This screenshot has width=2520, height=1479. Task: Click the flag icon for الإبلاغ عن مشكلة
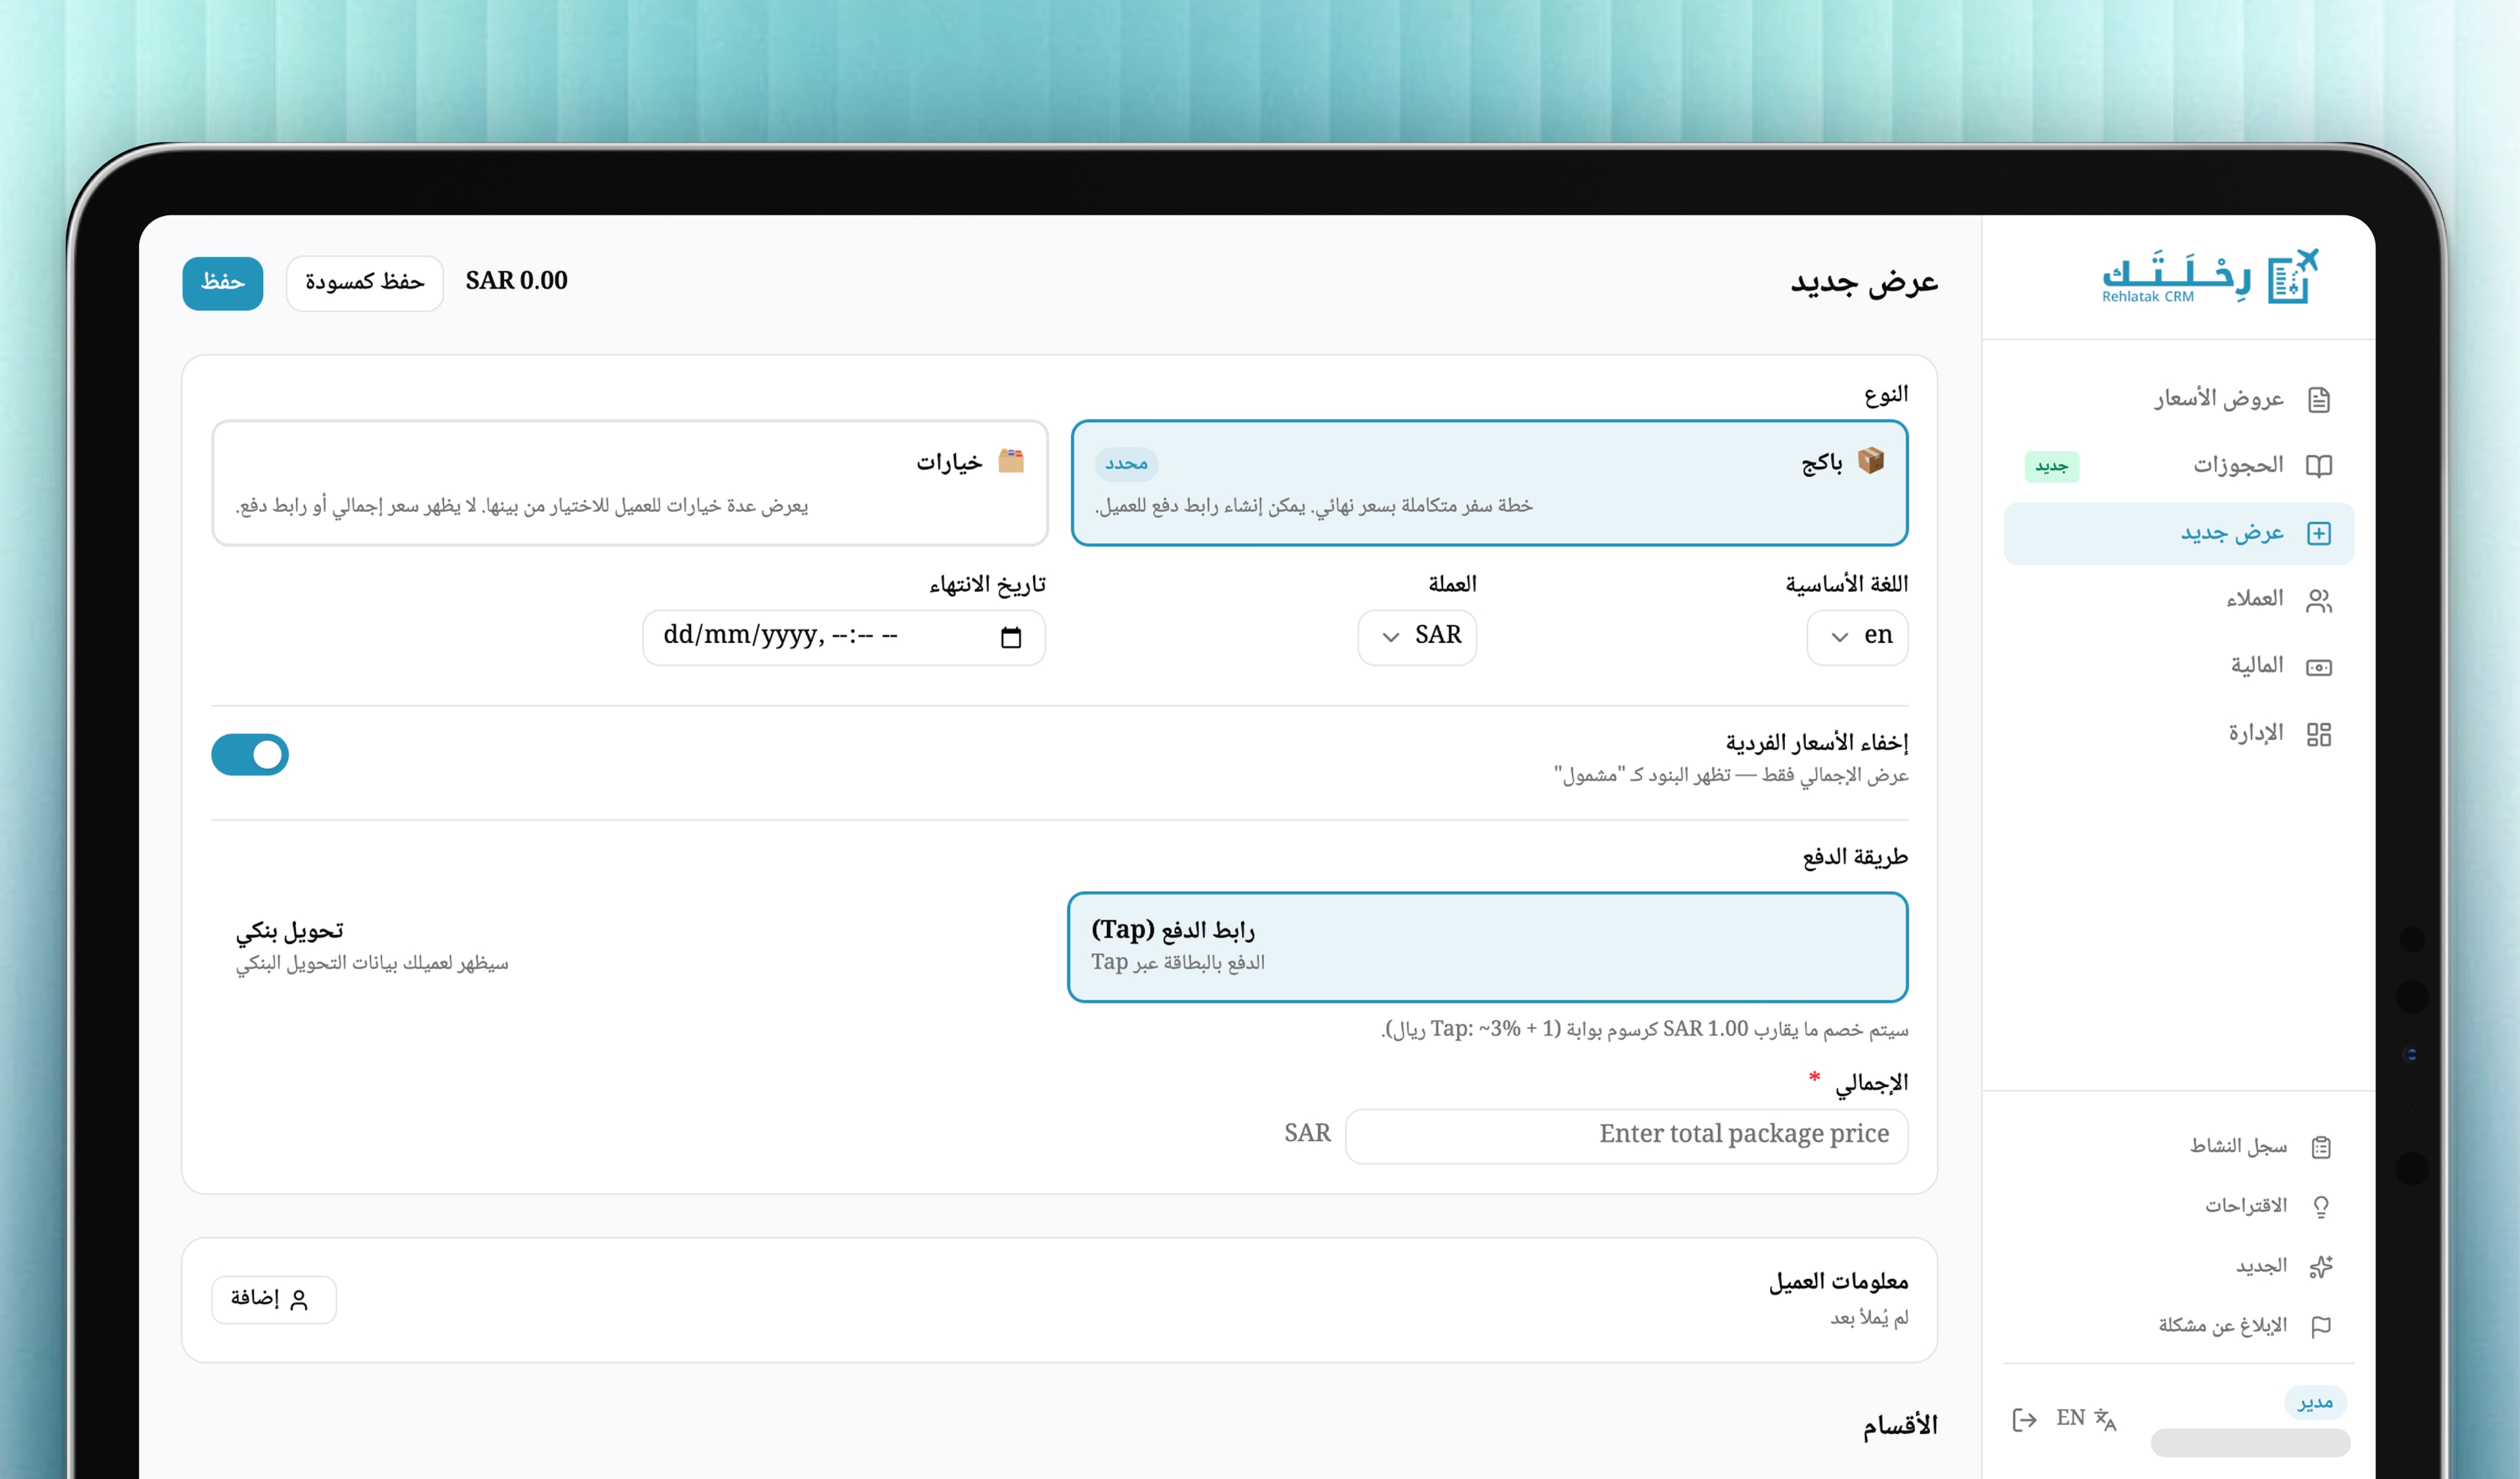pos(2321,1326)
